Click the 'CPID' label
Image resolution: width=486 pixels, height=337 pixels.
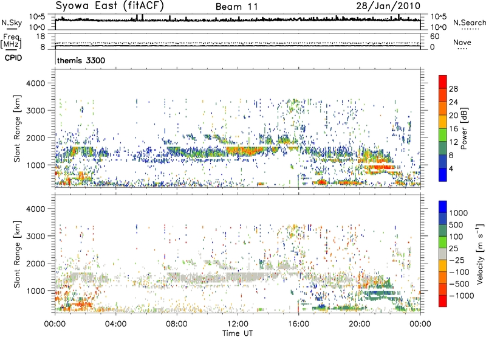(13, 58)
